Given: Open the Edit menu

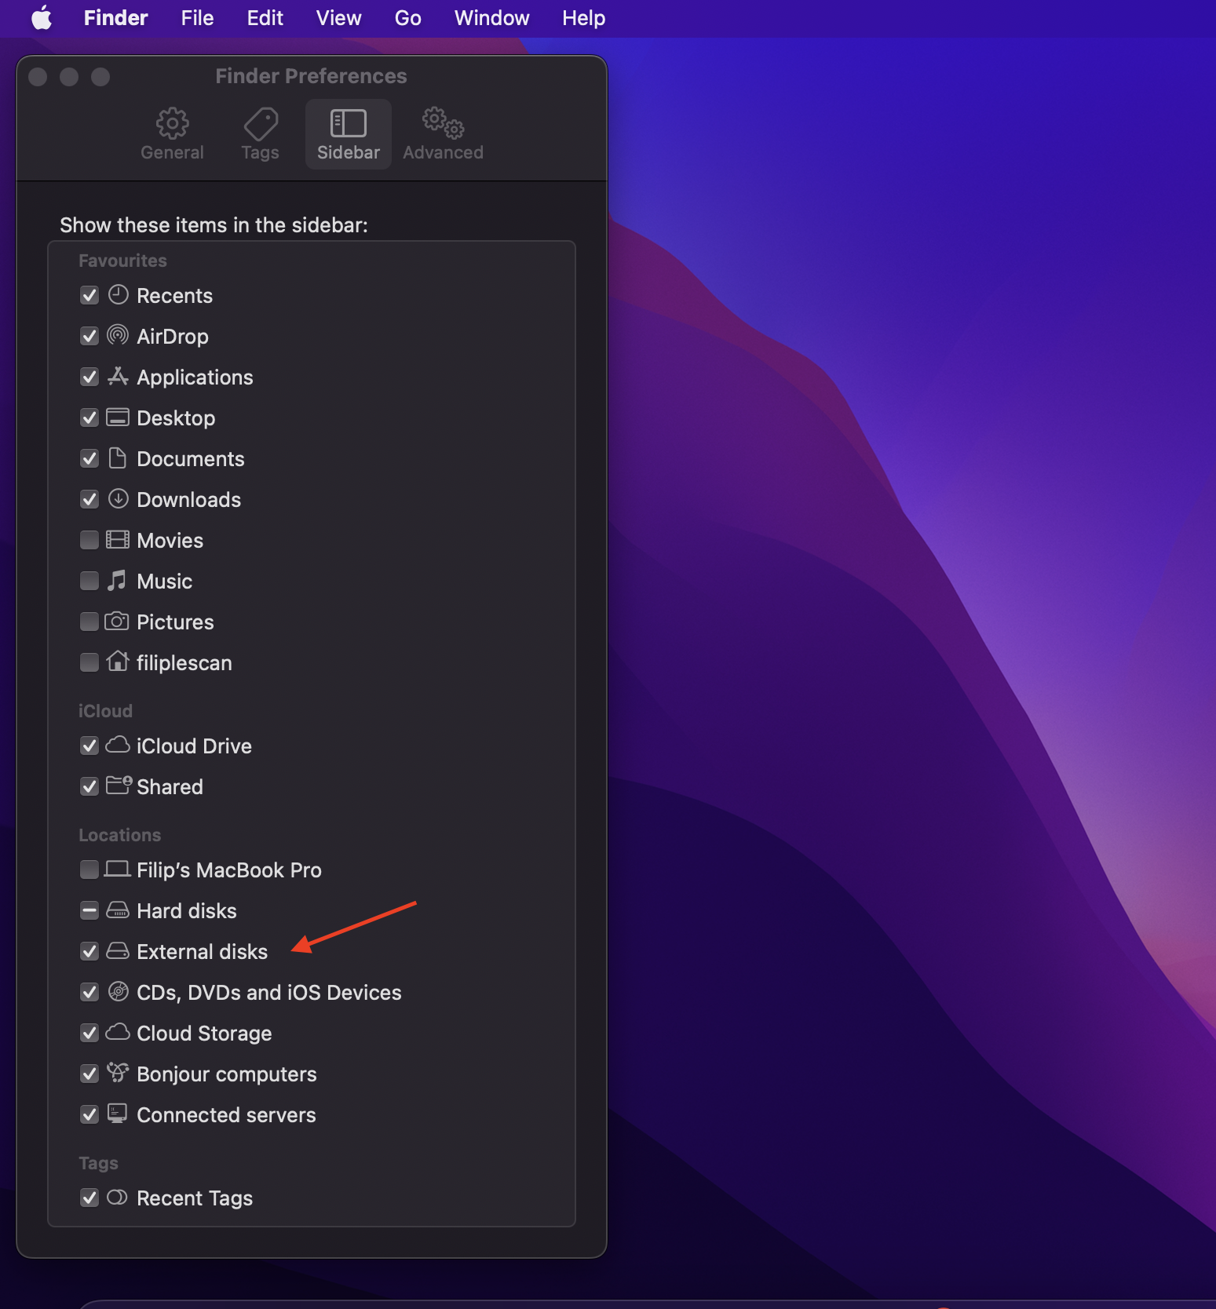Looking at the screenshot, I should (265, 17).
